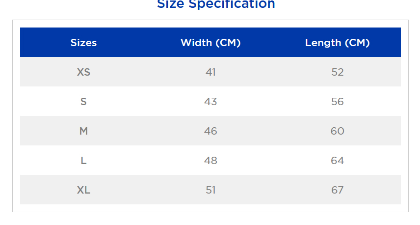Click the L width value 48

[210, 161]
